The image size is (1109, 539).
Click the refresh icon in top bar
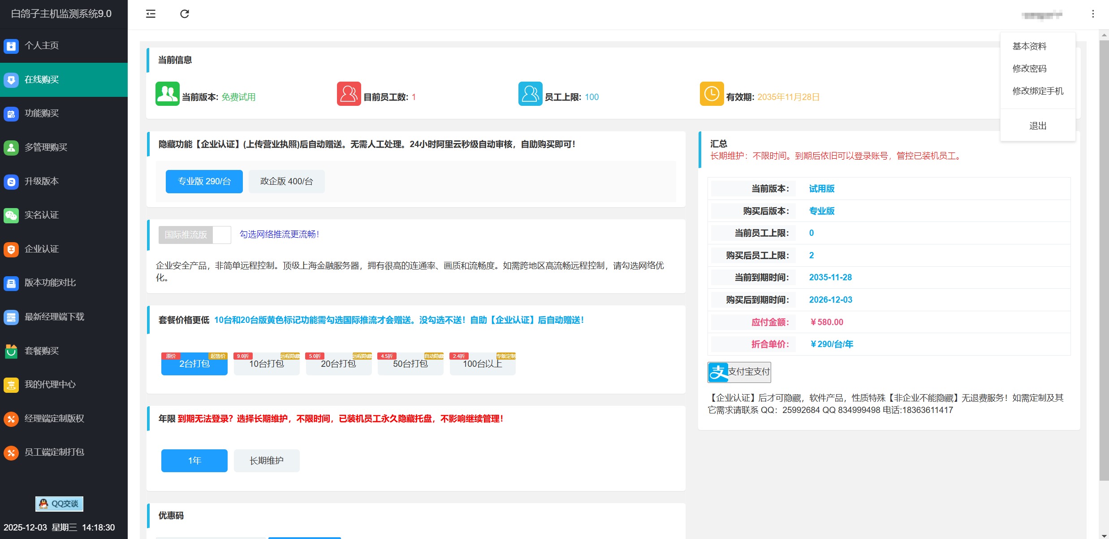pos(185,14)
